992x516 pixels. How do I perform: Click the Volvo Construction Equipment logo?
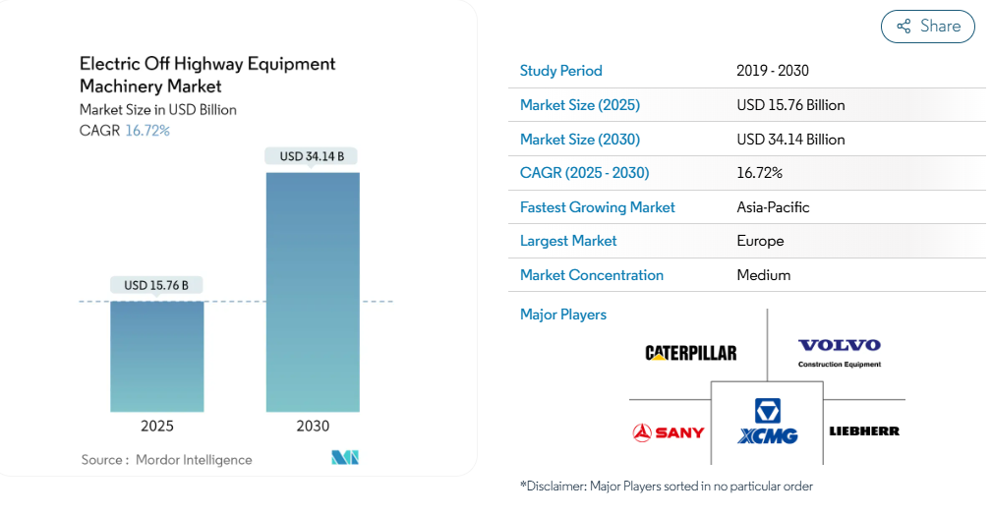pos(839,352)
